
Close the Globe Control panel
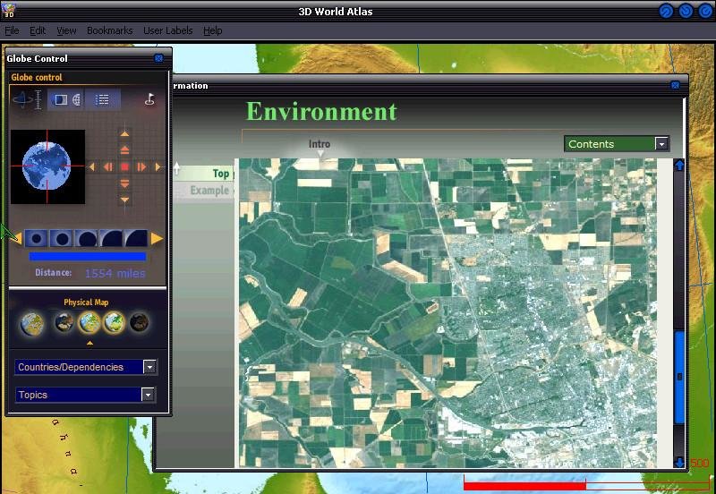159,58
